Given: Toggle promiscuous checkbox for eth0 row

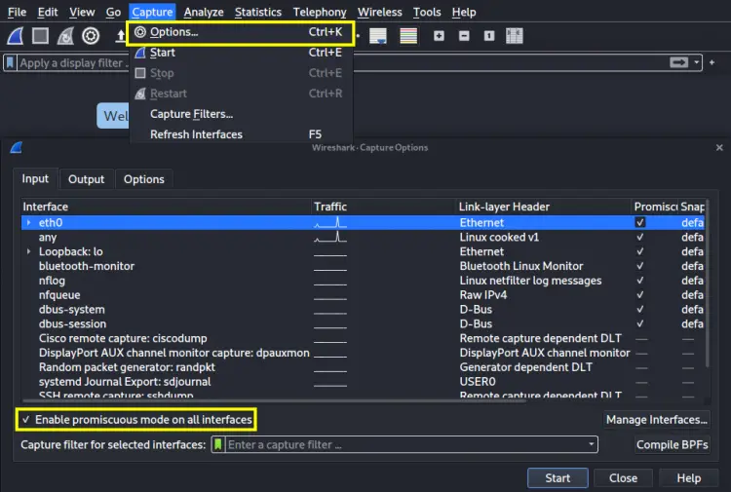Looking at the screenshot, I should point(640,222).
